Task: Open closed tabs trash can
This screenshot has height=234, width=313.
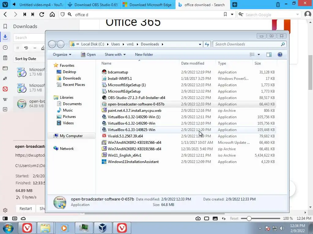Action: click(x=278, y=4)
